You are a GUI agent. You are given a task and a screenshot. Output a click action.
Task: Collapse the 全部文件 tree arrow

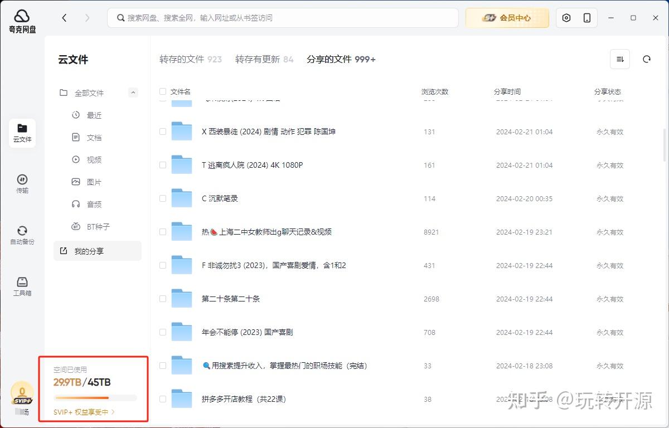[133, 93]
